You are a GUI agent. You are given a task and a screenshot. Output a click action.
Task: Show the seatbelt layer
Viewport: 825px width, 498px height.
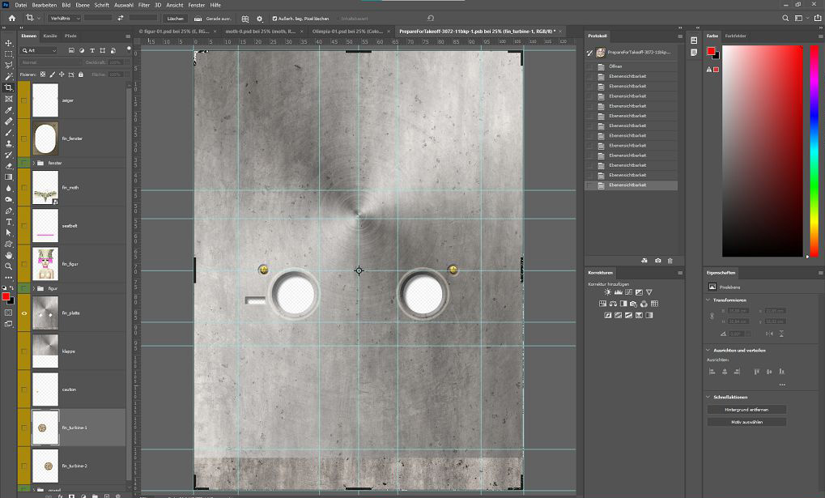[23, 226]
